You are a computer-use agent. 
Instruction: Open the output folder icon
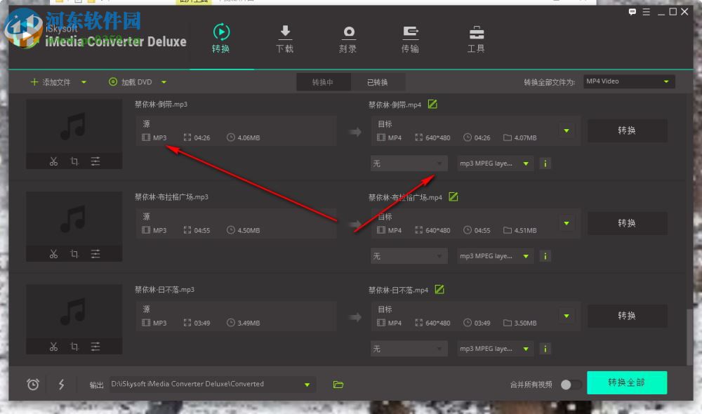[339, 384]
